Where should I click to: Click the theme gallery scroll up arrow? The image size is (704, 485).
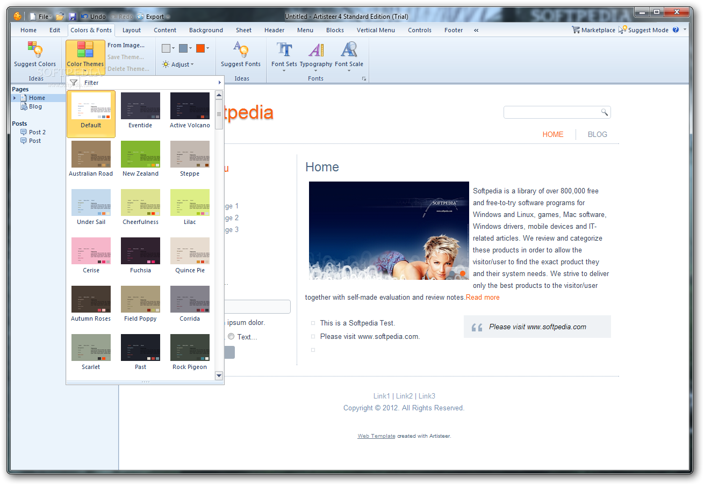click(219, 95)
